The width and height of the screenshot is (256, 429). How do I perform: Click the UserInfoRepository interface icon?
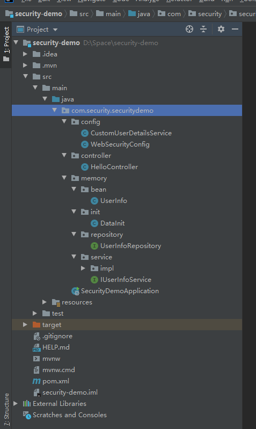[94, 246]
